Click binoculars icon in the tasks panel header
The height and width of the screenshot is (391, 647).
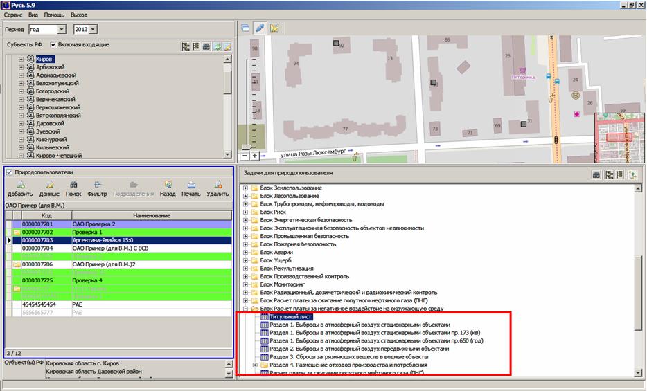point(596,175)
